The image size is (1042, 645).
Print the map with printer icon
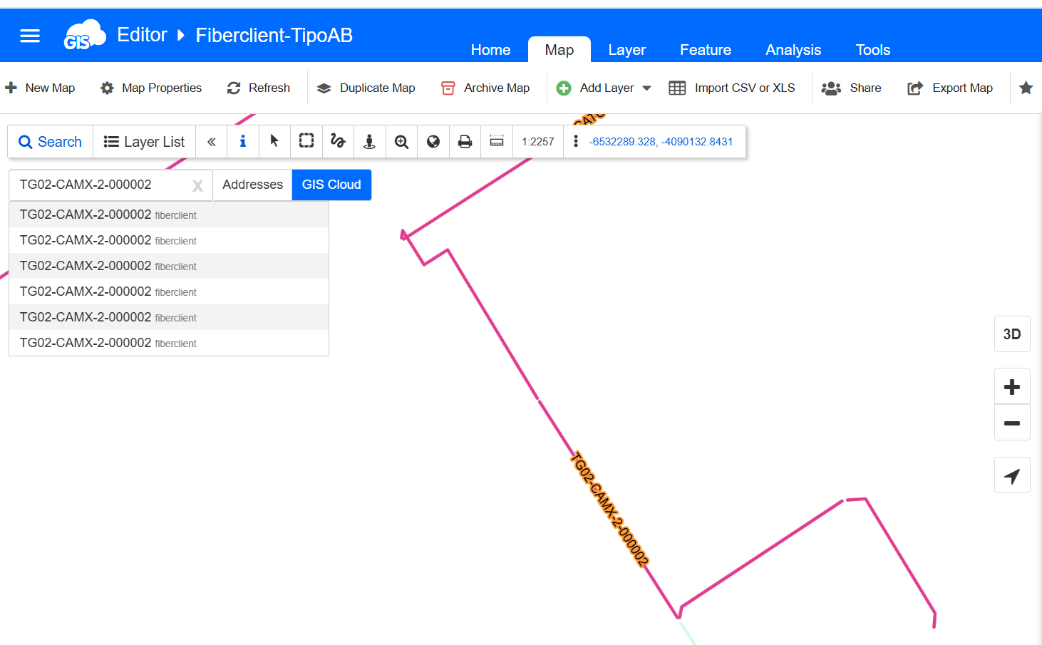(465, 141)
